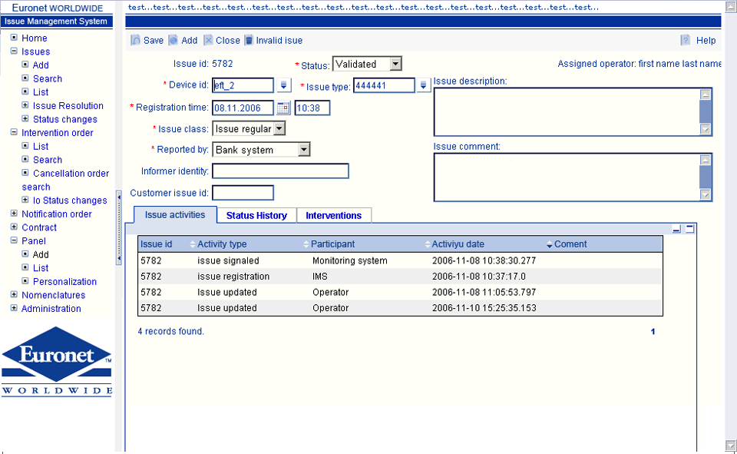
Task: Click the Informer identity input field
Action: point(280,171)
